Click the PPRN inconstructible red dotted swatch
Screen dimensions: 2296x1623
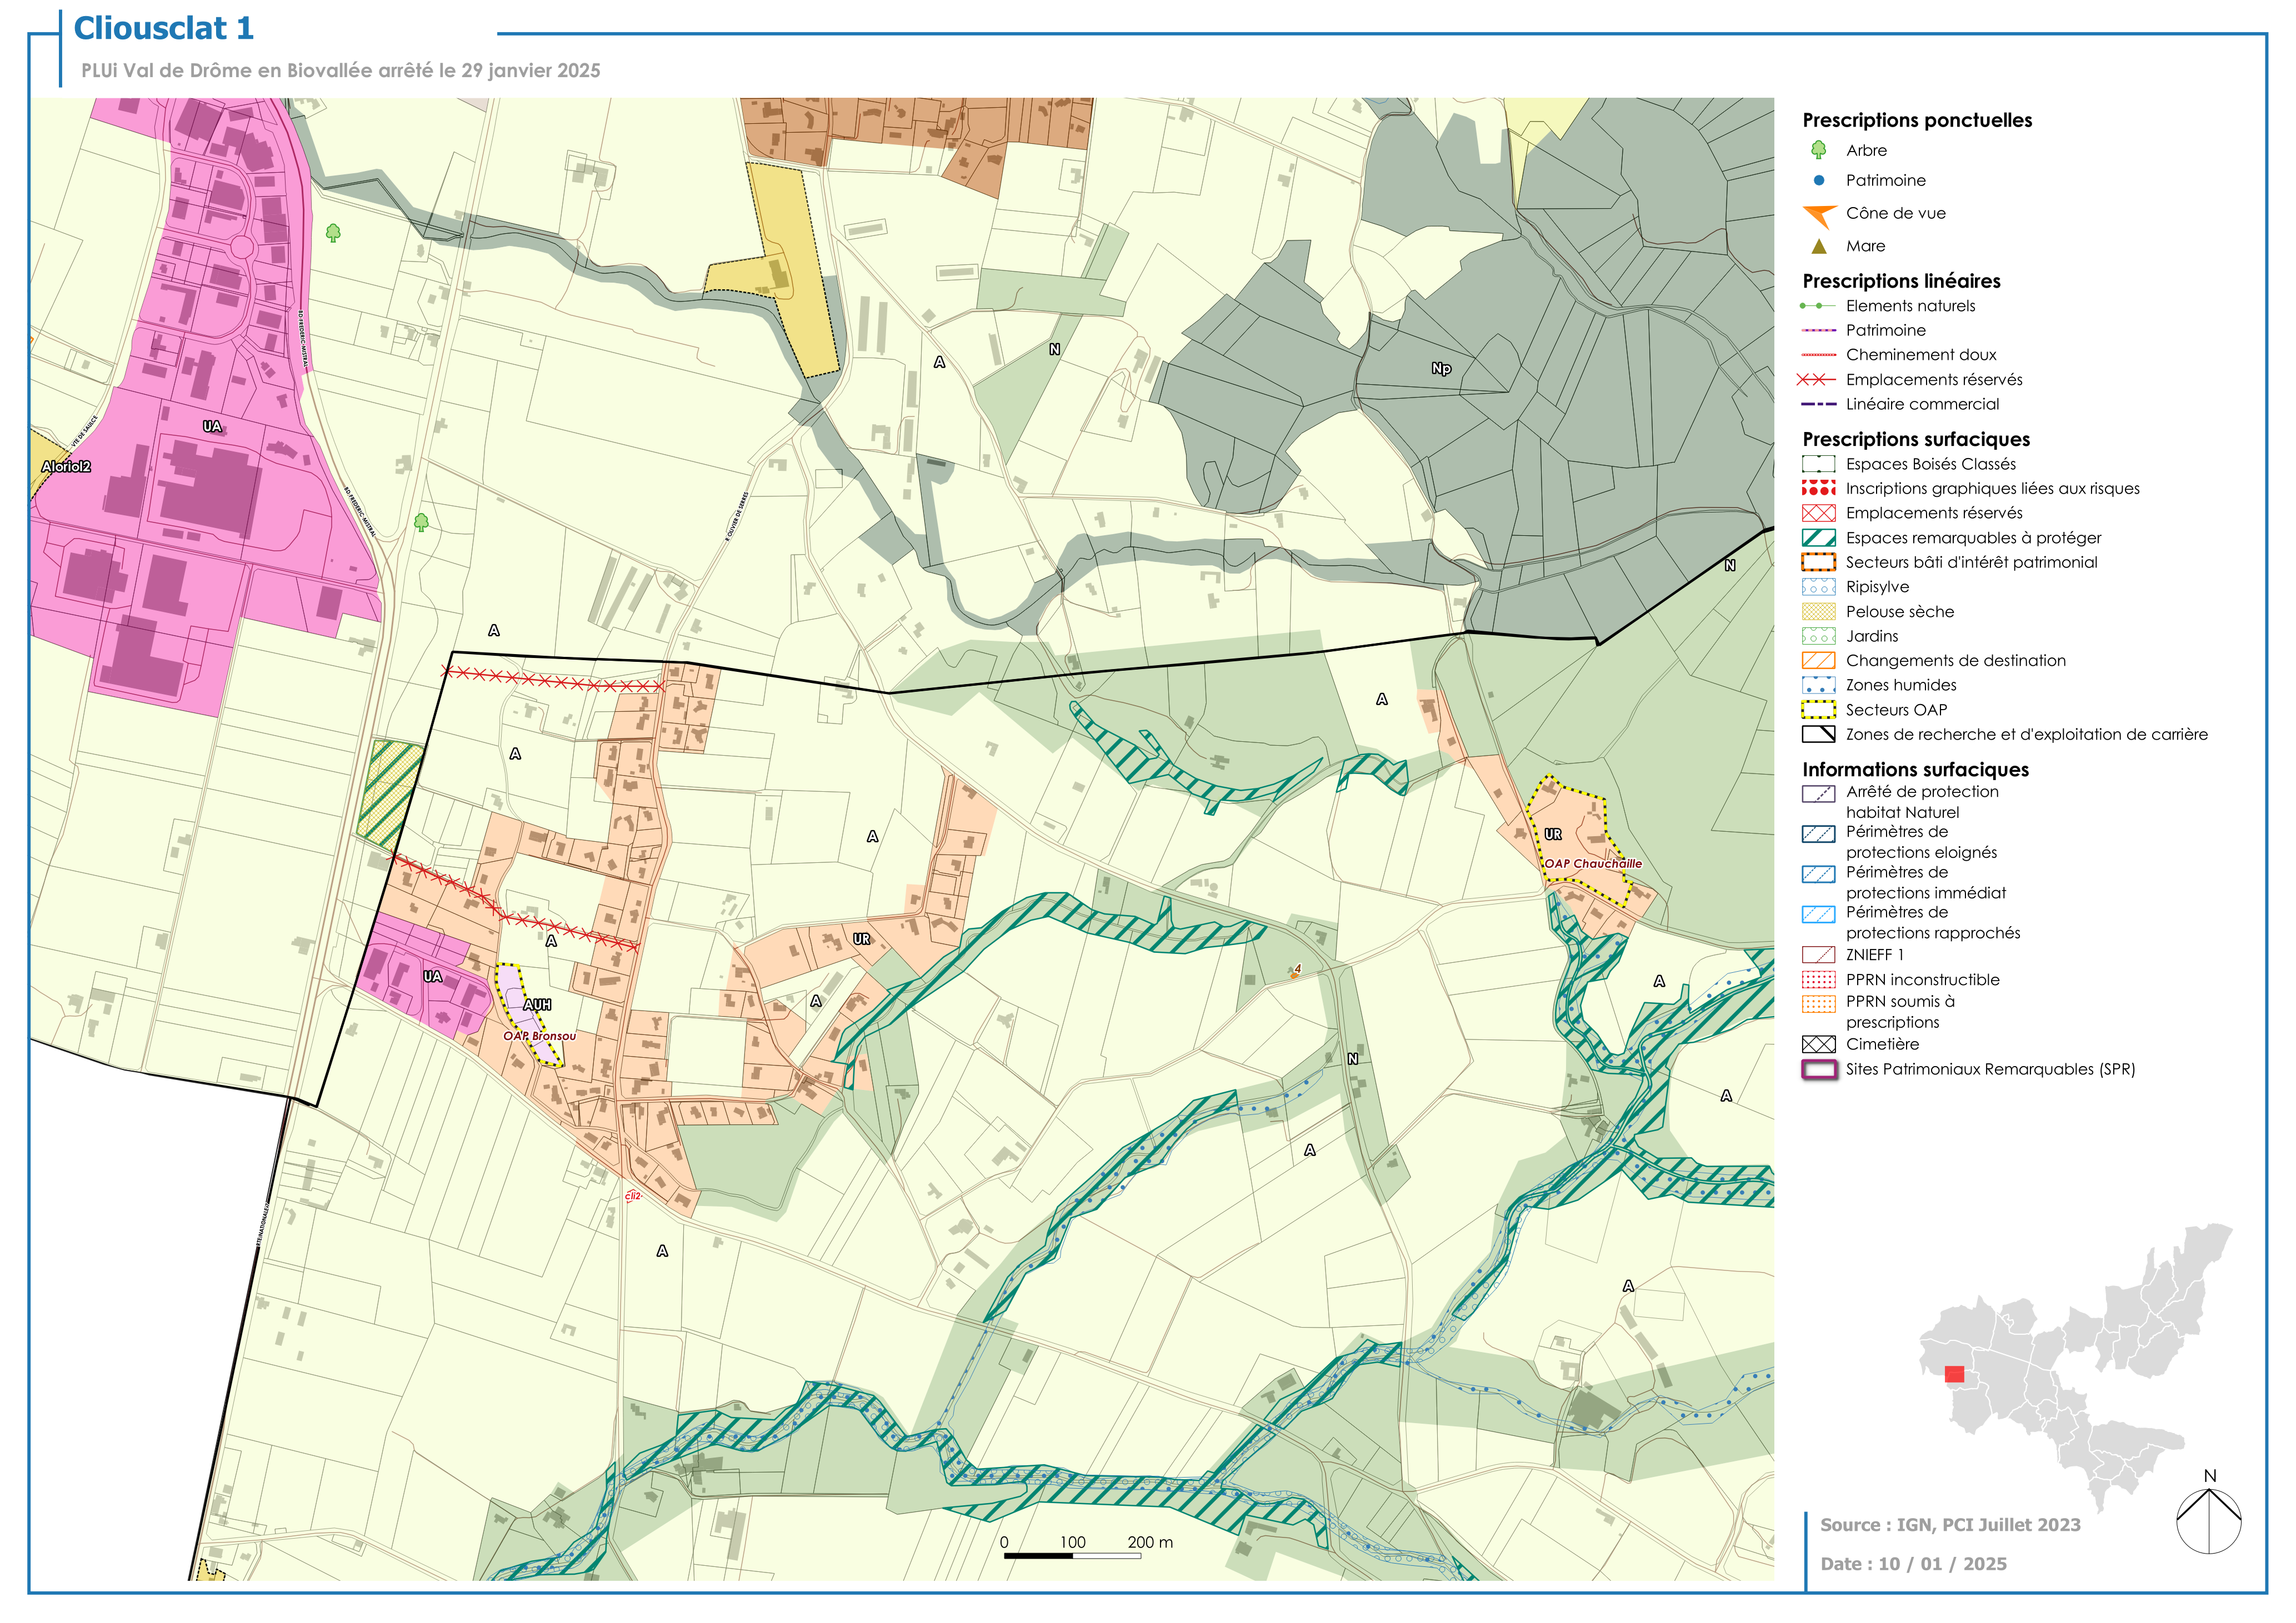click(1818, 979)
